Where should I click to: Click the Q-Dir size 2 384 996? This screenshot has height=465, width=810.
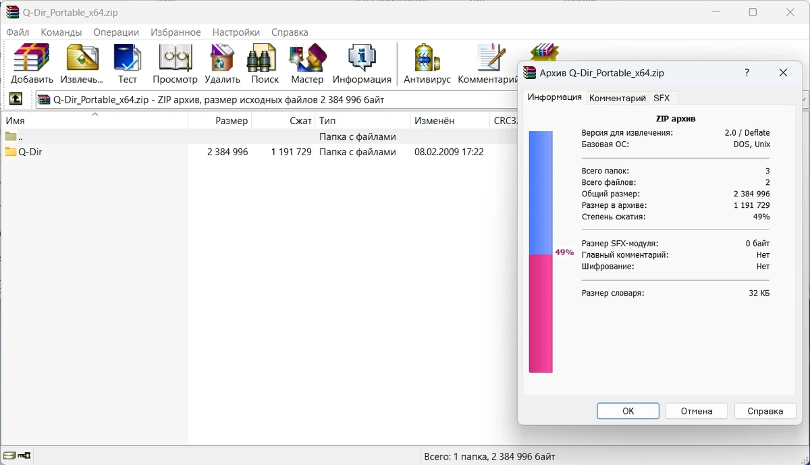click(x=227, y=152)
